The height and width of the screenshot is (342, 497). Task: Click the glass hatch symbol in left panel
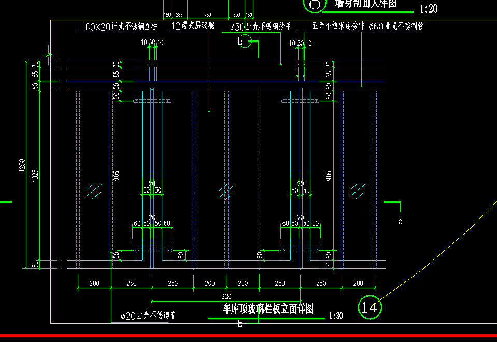tap(94, 190)
